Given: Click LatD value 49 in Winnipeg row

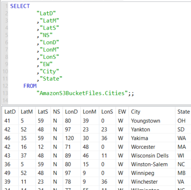Looking at the screenshot, I should (7, 173).
